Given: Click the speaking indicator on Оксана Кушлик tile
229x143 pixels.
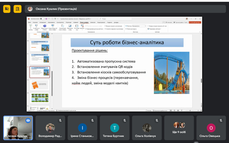Looking at the screenshot, I should point(28,120).
